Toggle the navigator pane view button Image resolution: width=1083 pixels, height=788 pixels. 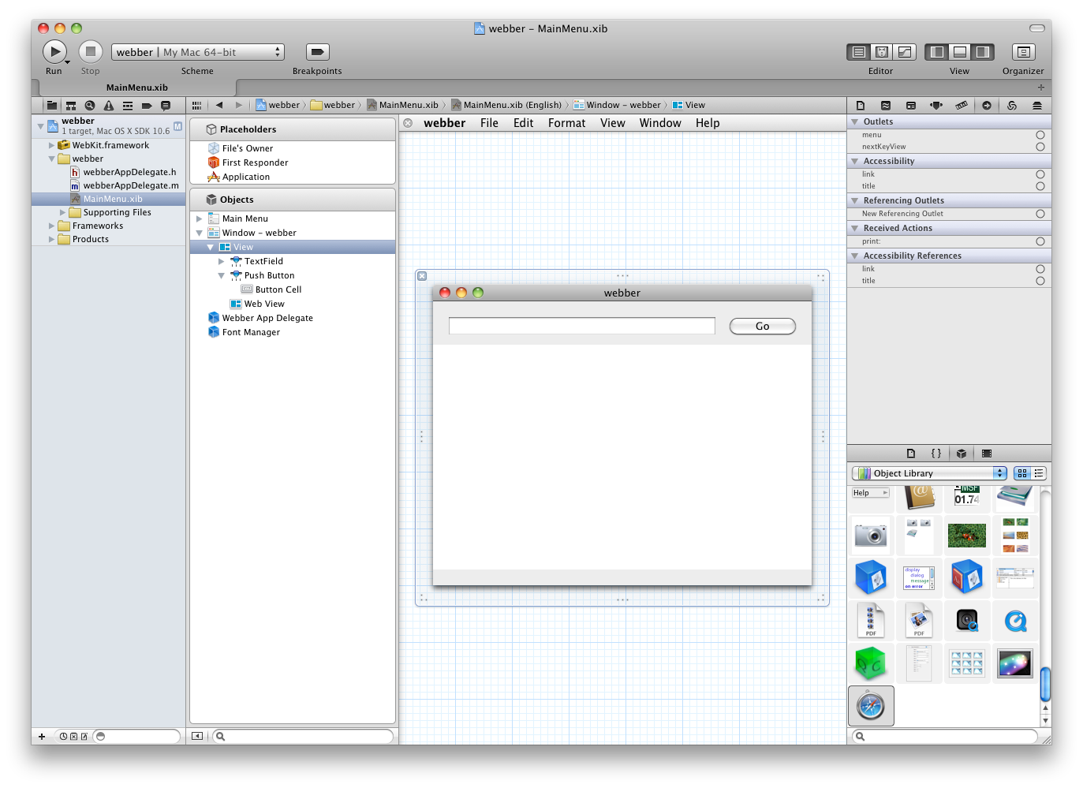[x=937, y=52]
